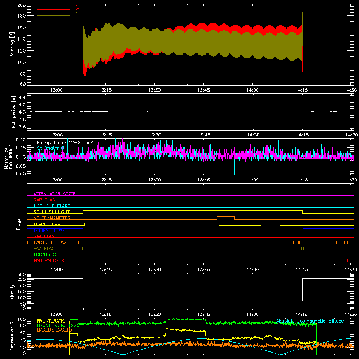Click the second FLARE_FLAG raised pulse after 14:00
Image resolution: width=359 pixels, height=359 pixels.
(271, 223)
